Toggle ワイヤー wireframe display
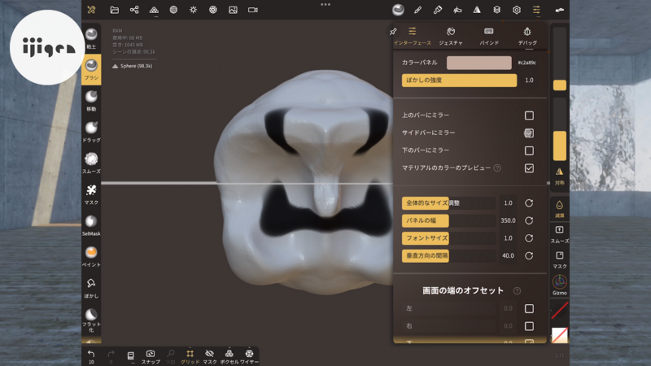This screenshot has width=651, height=366. point(249,356)
